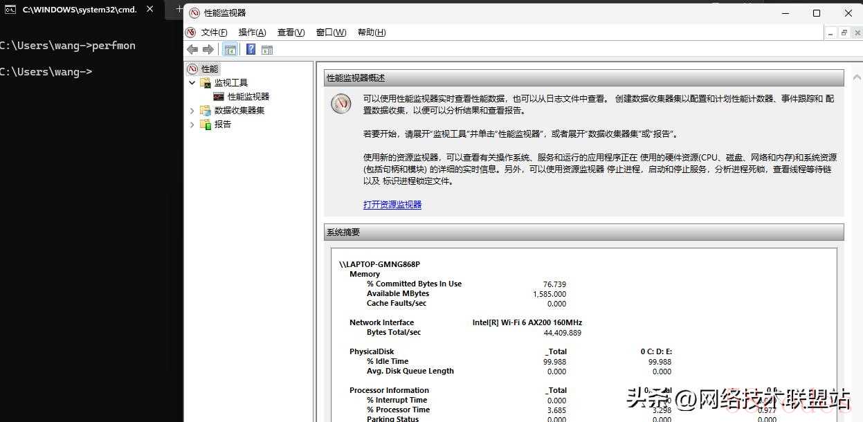
Task: Click the blue Help question-mark toolbar icon
Action: (x=251, y=50)
